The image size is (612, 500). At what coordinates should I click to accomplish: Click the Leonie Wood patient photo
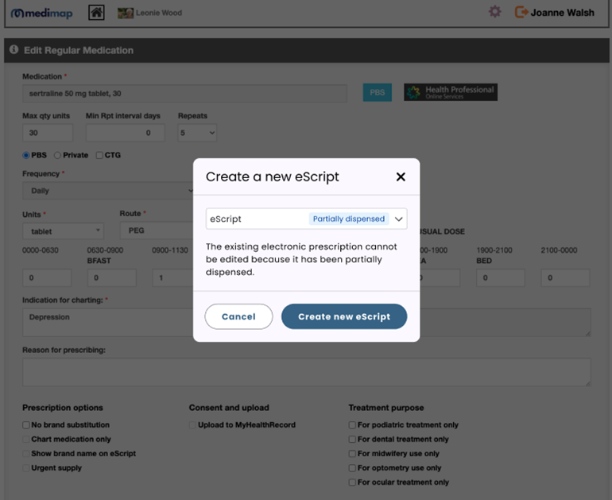pos(125,13)
